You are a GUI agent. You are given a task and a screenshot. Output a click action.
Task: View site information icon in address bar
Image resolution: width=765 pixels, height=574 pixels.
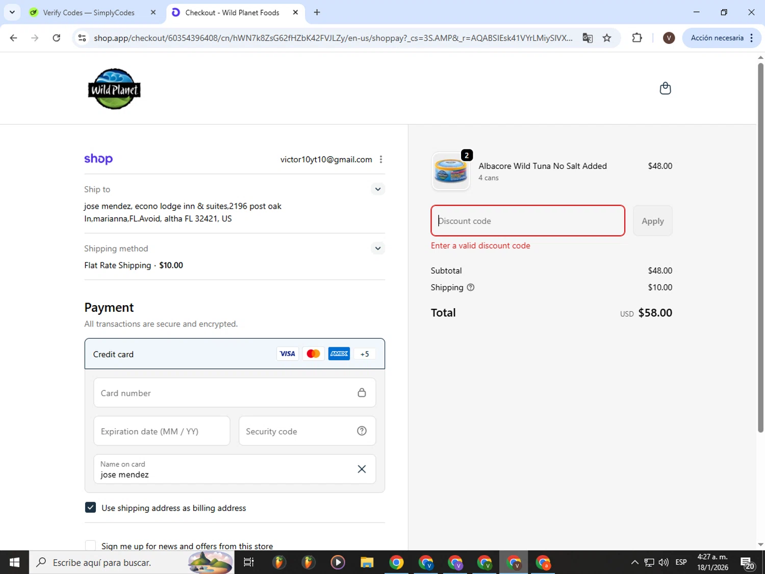coord(82,38)
